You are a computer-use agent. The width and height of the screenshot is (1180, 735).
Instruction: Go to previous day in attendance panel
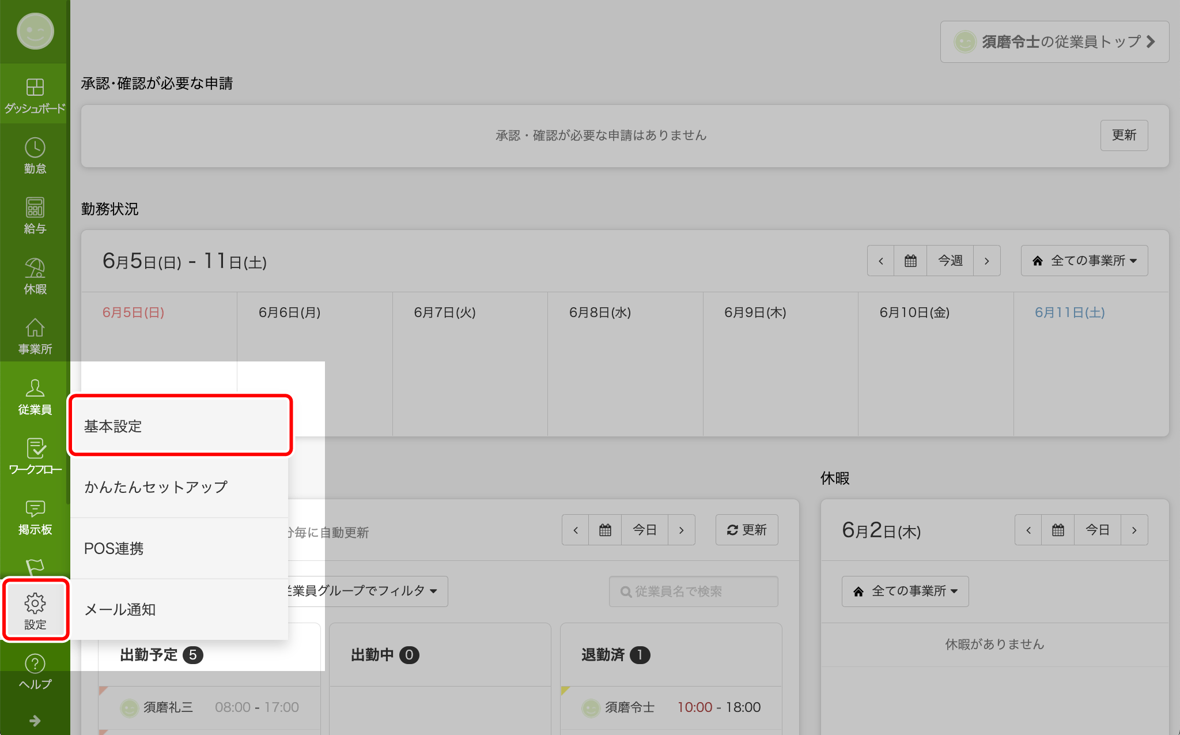tap(576, 530)
